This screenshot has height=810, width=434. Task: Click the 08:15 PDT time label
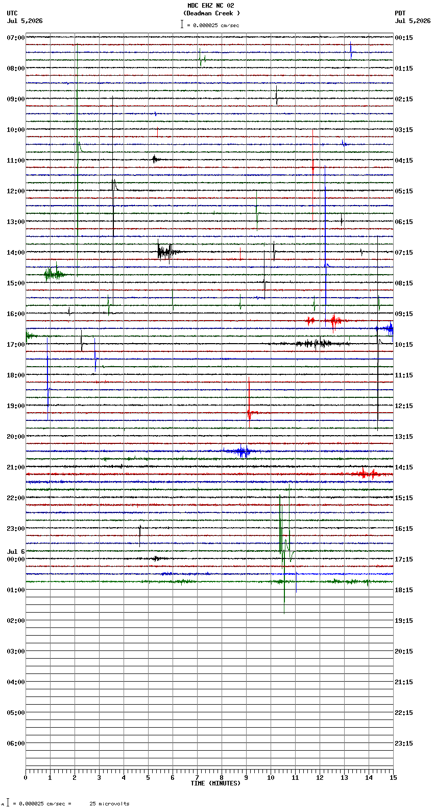click(x=404, y=283)
